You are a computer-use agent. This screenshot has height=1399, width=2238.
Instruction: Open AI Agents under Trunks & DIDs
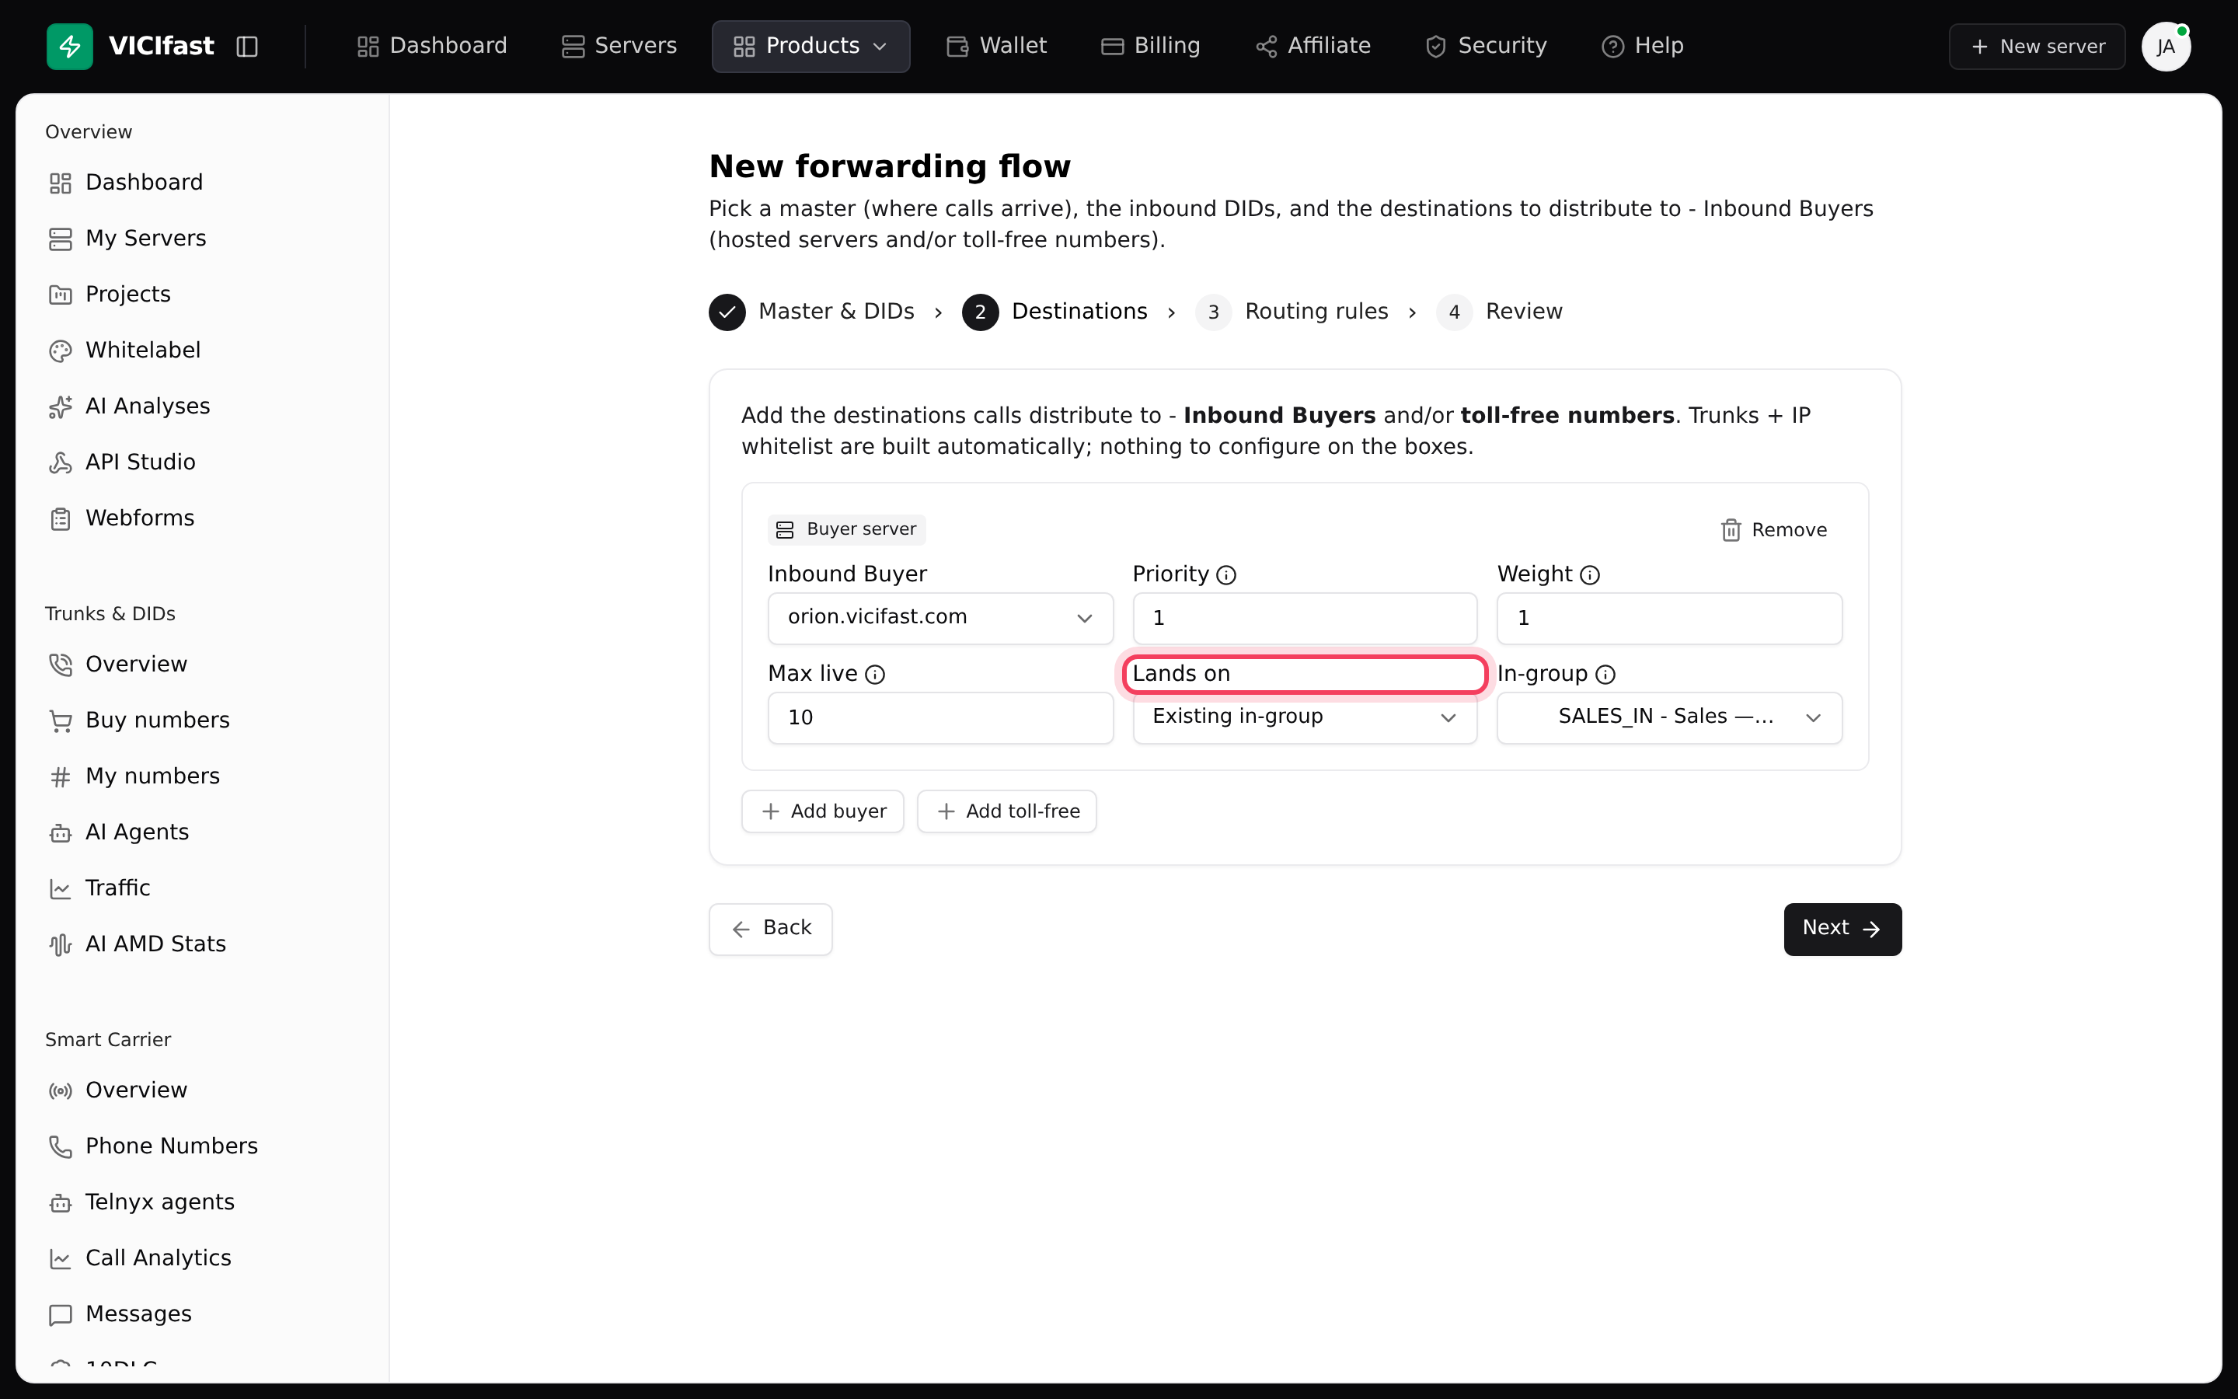[x=118, y=832]
